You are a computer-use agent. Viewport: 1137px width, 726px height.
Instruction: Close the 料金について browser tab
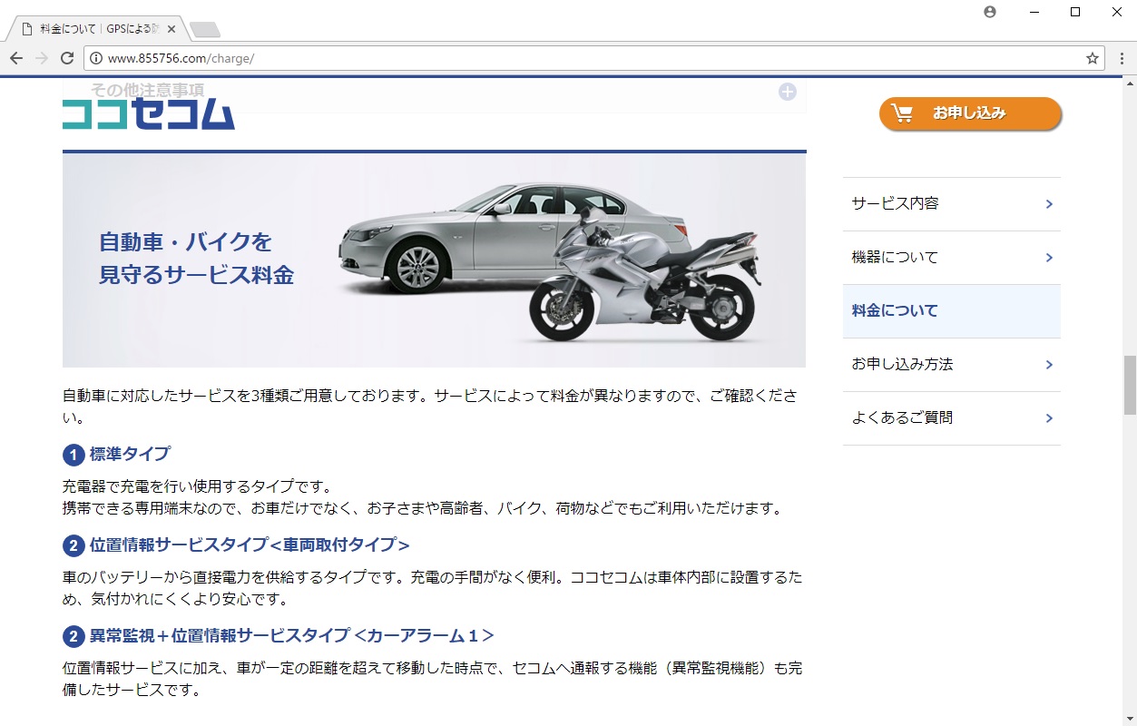pos(172,29)
